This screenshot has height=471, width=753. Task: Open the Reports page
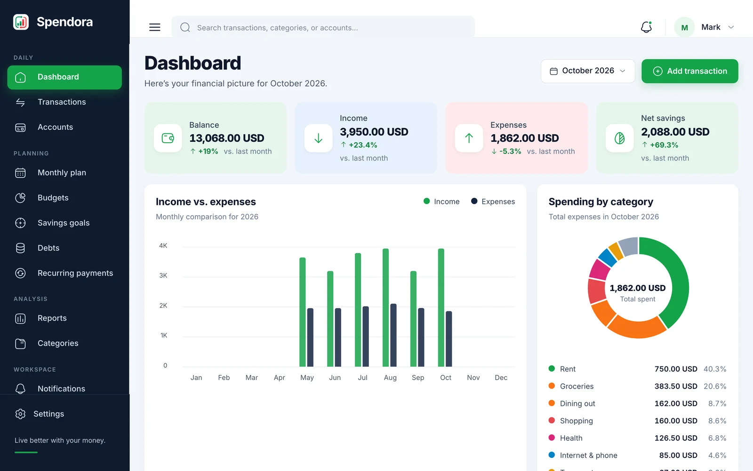(x=64, y=318)
